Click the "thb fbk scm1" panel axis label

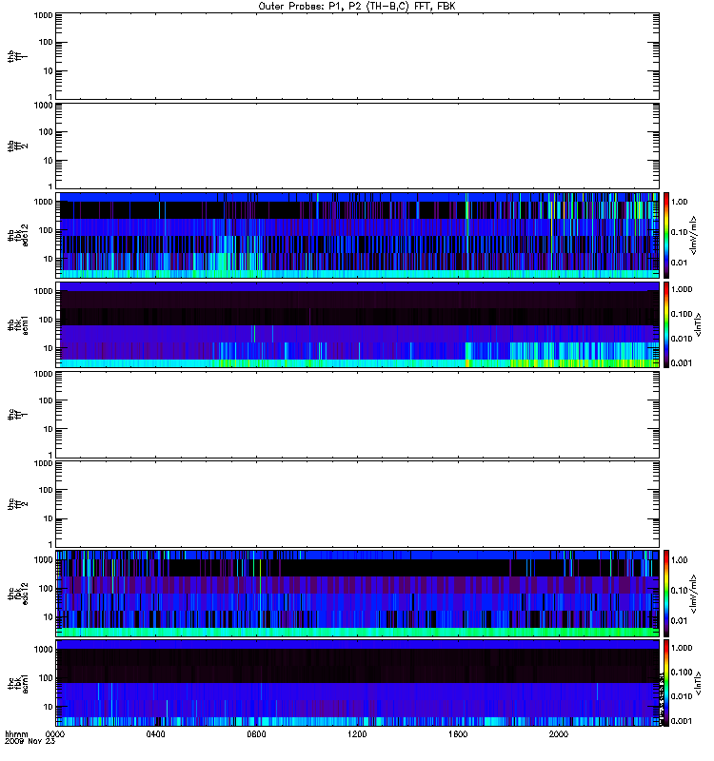tap(17, 325)
